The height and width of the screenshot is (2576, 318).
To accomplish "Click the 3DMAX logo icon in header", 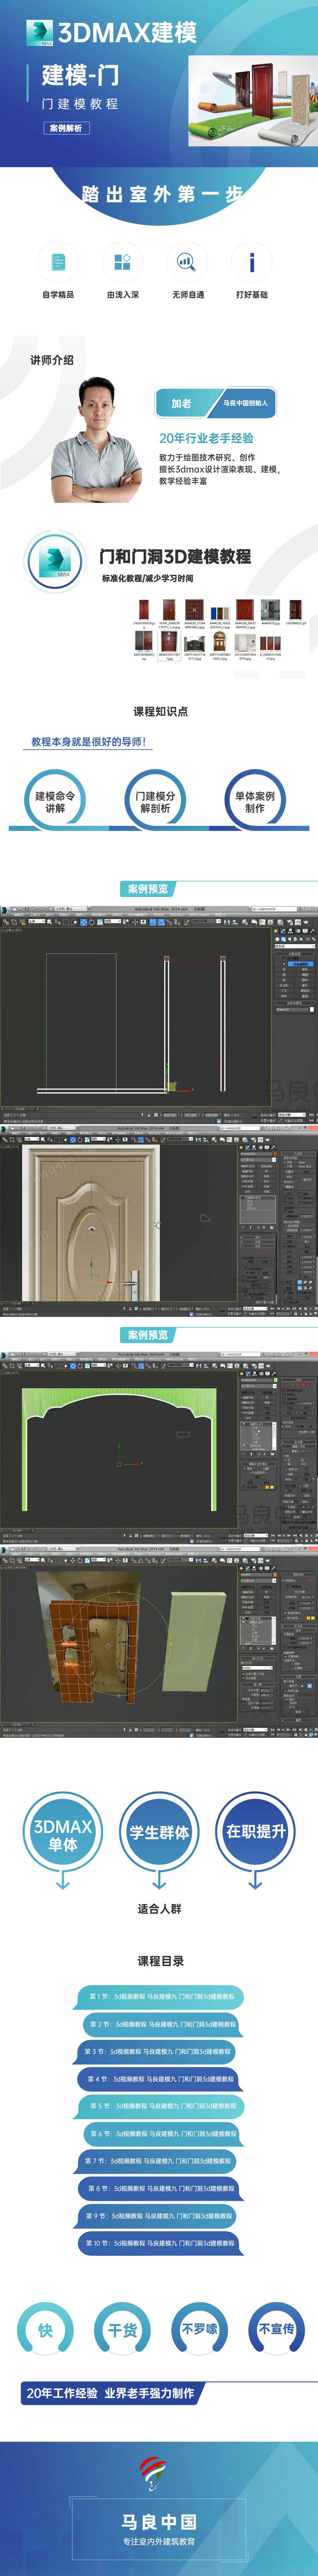I will click(40, 33).
